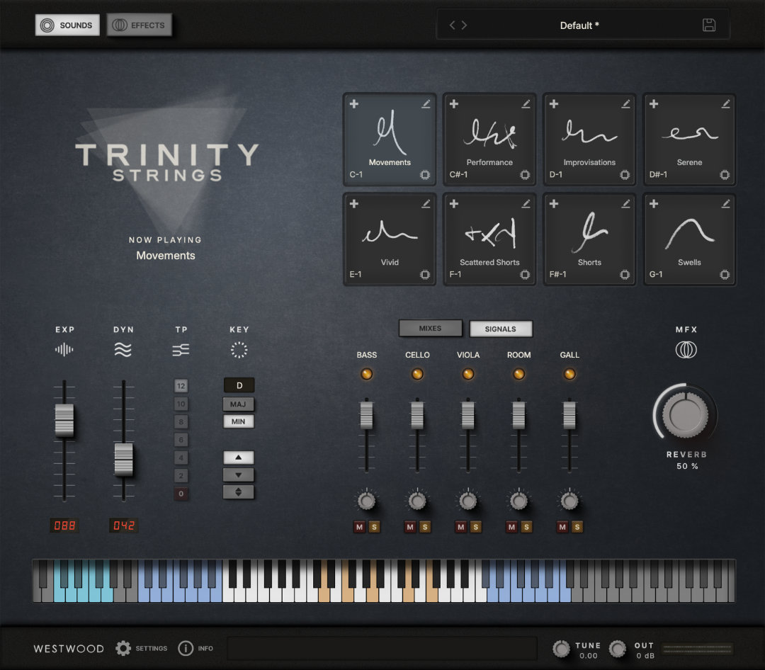Toggle the CELLO signal power LED
The height and width of the screenshot is (670, 765).
417,374
